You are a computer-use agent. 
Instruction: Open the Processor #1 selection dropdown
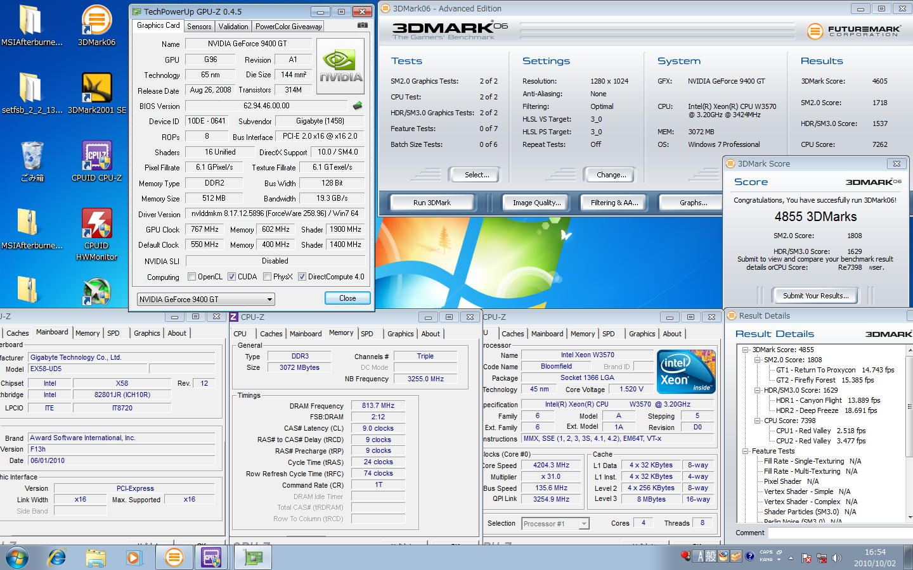click(x=555, y=523)
